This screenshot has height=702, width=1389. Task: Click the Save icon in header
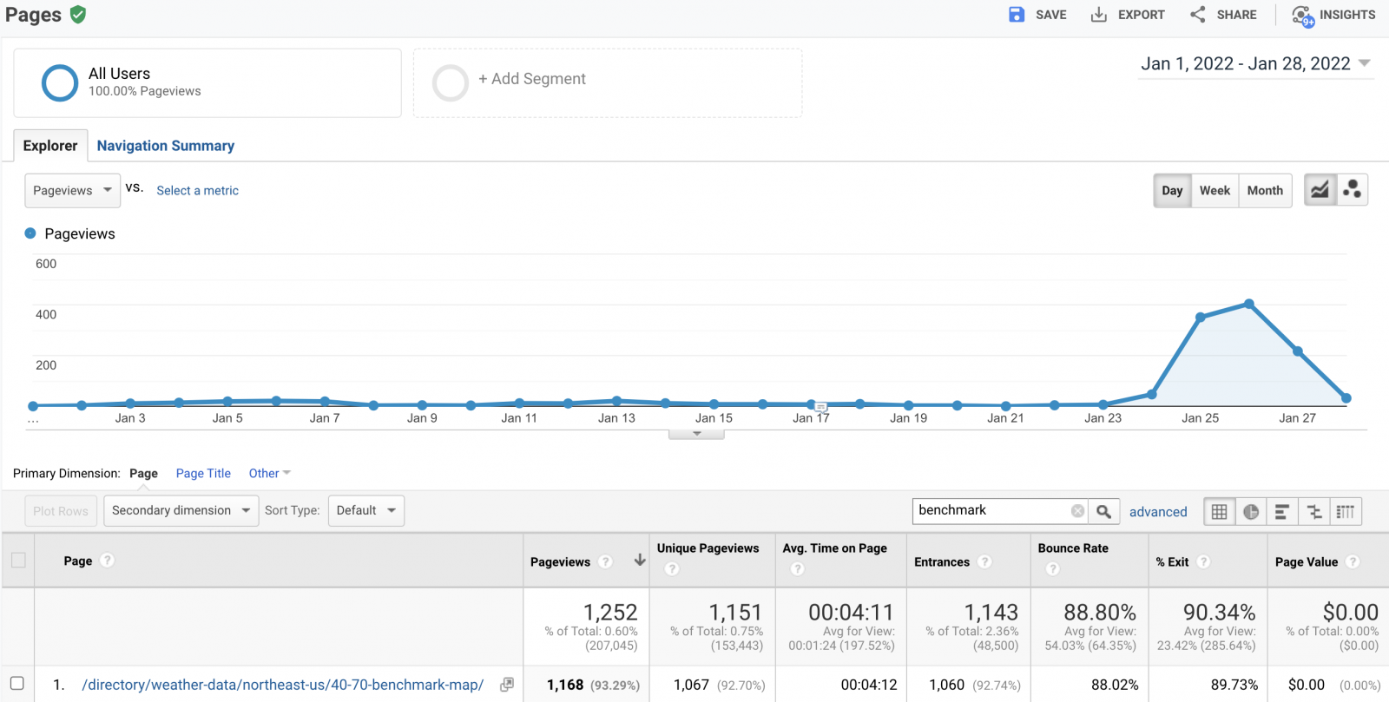pyautogui.click(x=1016, y=15)
